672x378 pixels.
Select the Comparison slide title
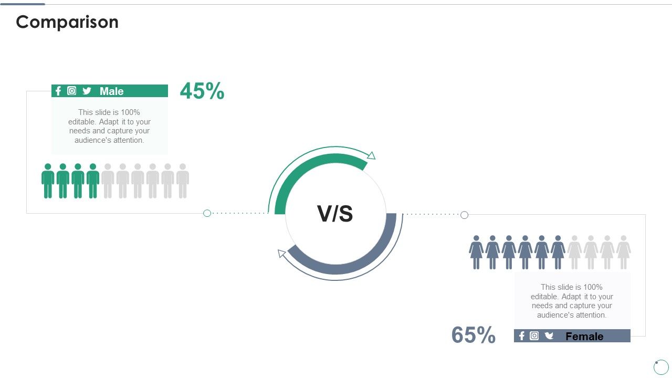coord(67,22)
